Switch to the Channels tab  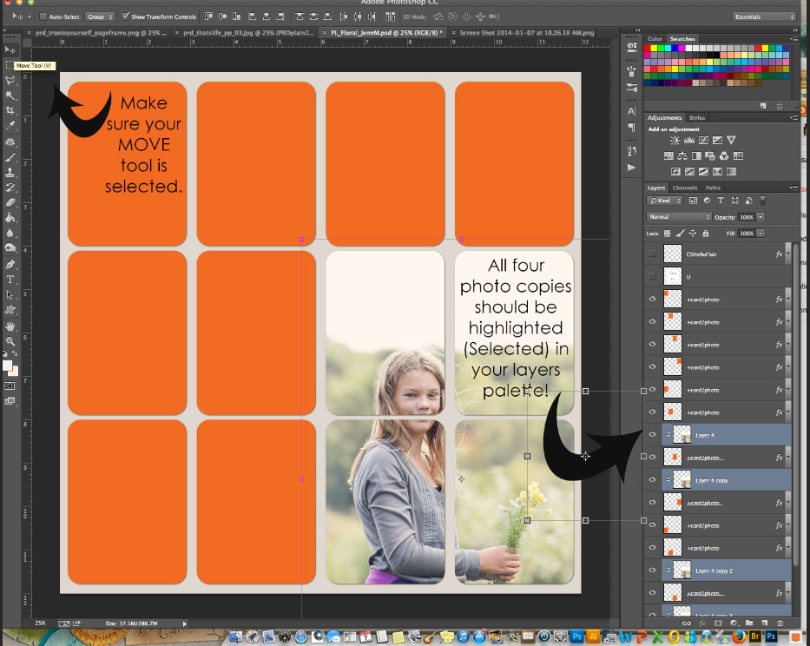pos(685,188)
